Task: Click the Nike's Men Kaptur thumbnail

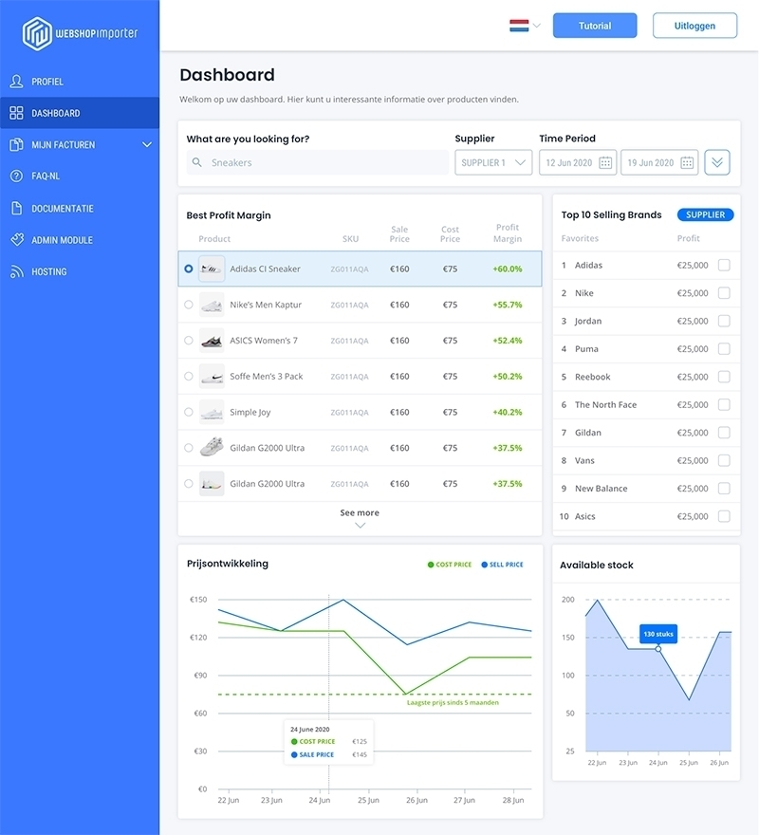Action: coord(212,305)
